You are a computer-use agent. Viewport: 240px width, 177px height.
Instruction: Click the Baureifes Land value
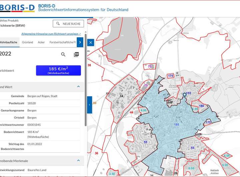(37, 170)
